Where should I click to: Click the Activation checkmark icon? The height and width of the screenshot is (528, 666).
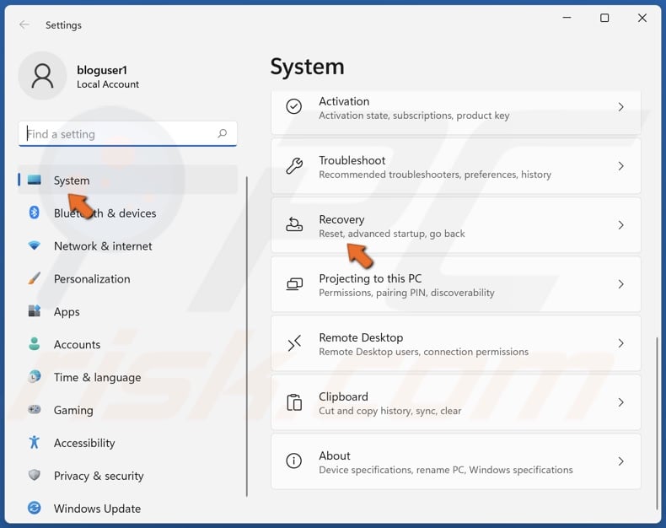click(294, 106)
